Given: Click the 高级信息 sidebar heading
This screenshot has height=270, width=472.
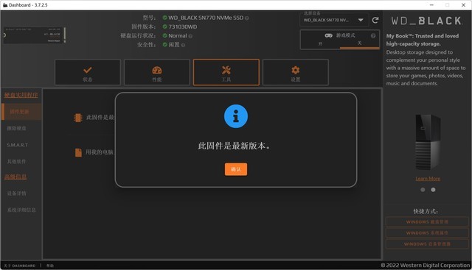Looking at the screenshot, I should pos(15,177).
